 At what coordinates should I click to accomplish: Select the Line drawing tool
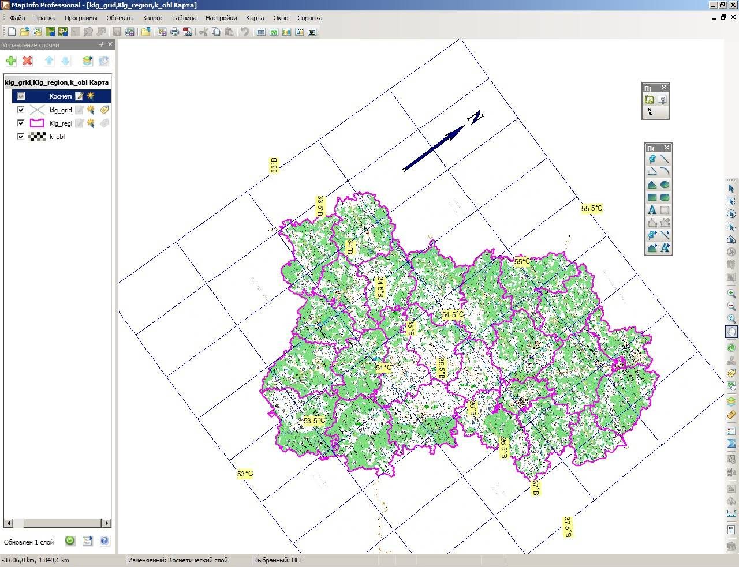click(x=665, y=159)
